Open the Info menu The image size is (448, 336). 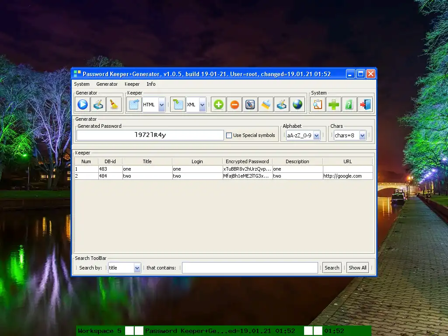coord(151,84)
